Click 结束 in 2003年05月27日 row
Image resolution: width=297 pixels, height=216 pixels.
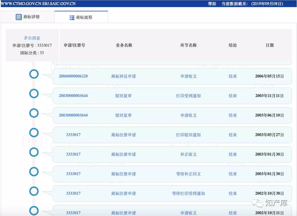click(233, 135)
